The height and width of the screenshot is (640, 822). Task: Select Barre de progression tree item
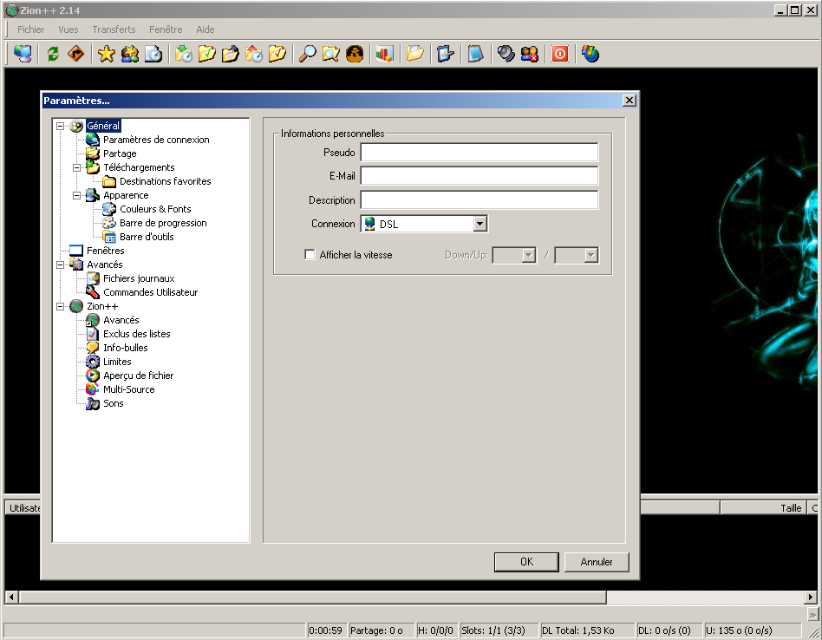(163, 223)
